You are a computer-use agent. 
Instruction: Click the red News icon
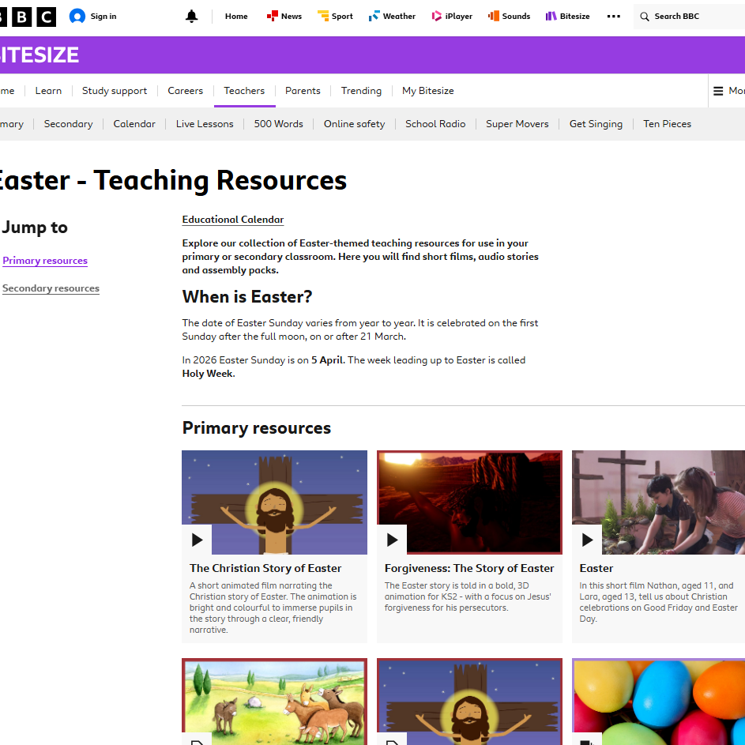click(273, 16)
